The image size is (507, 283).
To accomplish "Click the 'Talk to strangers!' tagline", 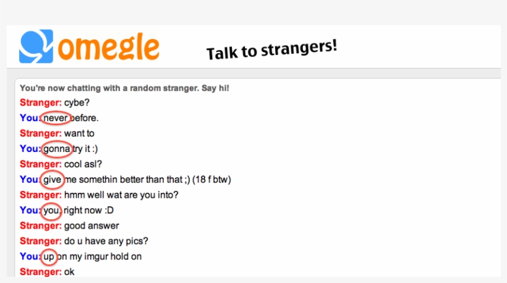I will [271, 51].
